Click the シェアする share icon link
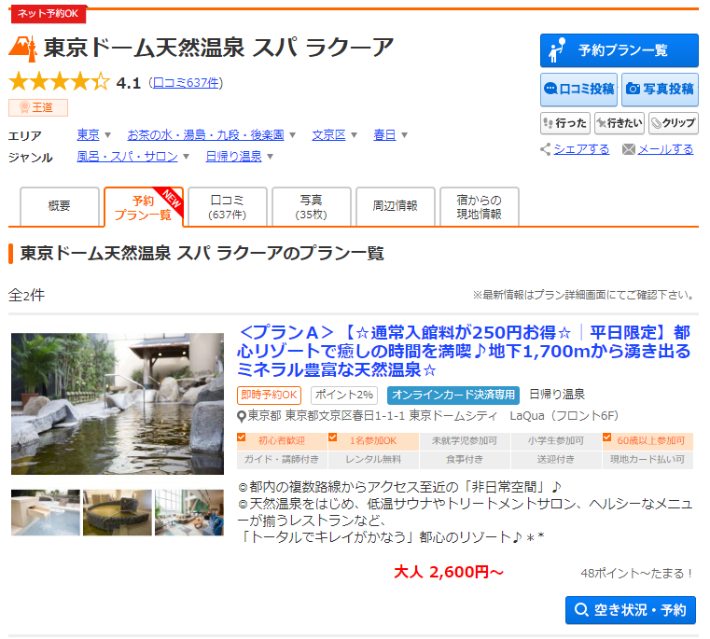710x639 pixels. (x=574, y=149)
